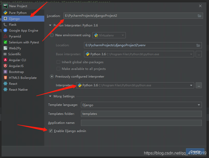Choose New environment using radio button
Screen dimensions: 209x158
point(52,35)
